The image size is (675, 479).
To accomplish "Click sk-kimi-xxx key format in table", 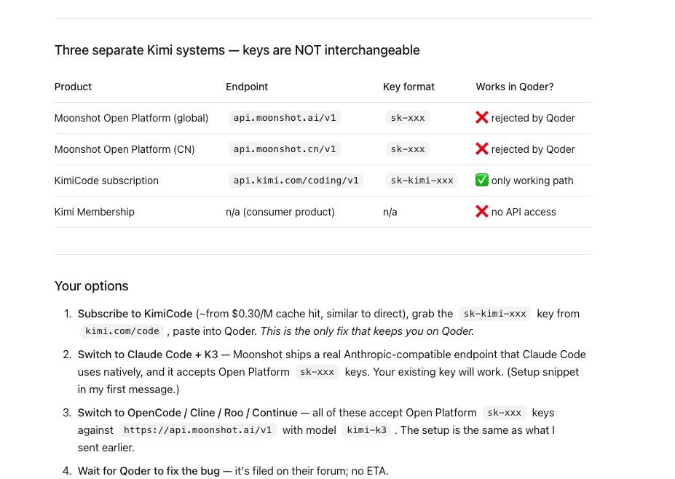I will tap(422, 181).
